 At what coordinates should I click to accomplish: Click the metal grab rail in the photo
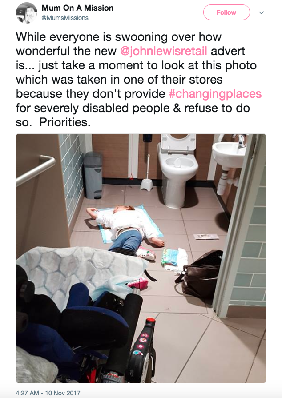(x=36, y=170)
